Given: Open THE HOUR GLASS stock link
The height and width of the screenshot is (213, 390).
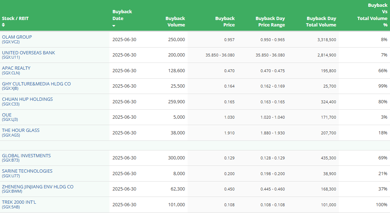Looking at the screenshot, I should pos(21,130).
